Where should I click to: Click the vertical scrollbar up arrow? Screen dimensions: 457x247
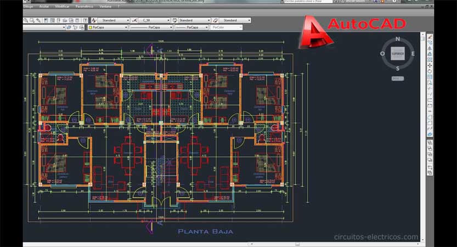423,35
